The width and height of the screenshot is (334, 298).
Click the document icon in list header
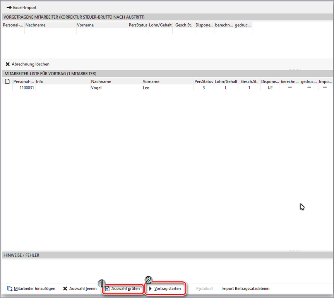pyautogui.click(x=7, y=81)
